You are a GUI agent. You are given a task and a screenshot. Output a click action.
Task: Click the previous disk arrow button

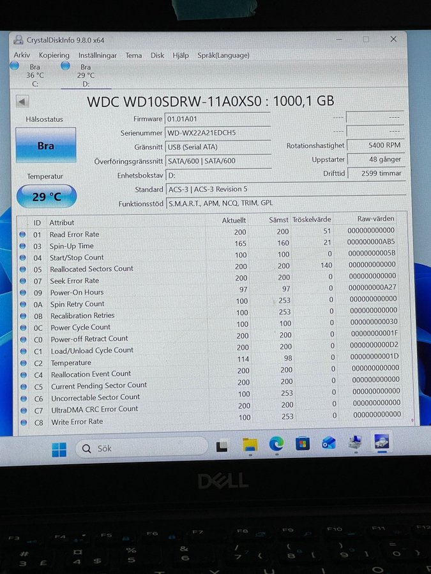pos(22,102)
